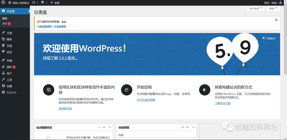The height and width of the screenshot is (140, 287).
Task: Open comments bubble in admin bar
Action: (x=43, y=3)
